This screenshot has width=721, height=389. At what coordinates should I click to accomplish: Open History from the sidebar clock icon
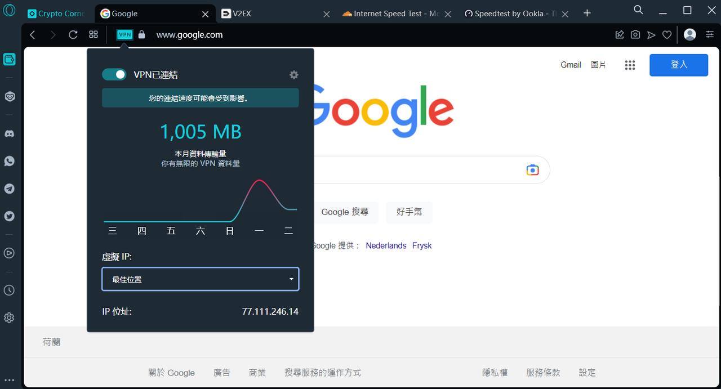[9, 290]
